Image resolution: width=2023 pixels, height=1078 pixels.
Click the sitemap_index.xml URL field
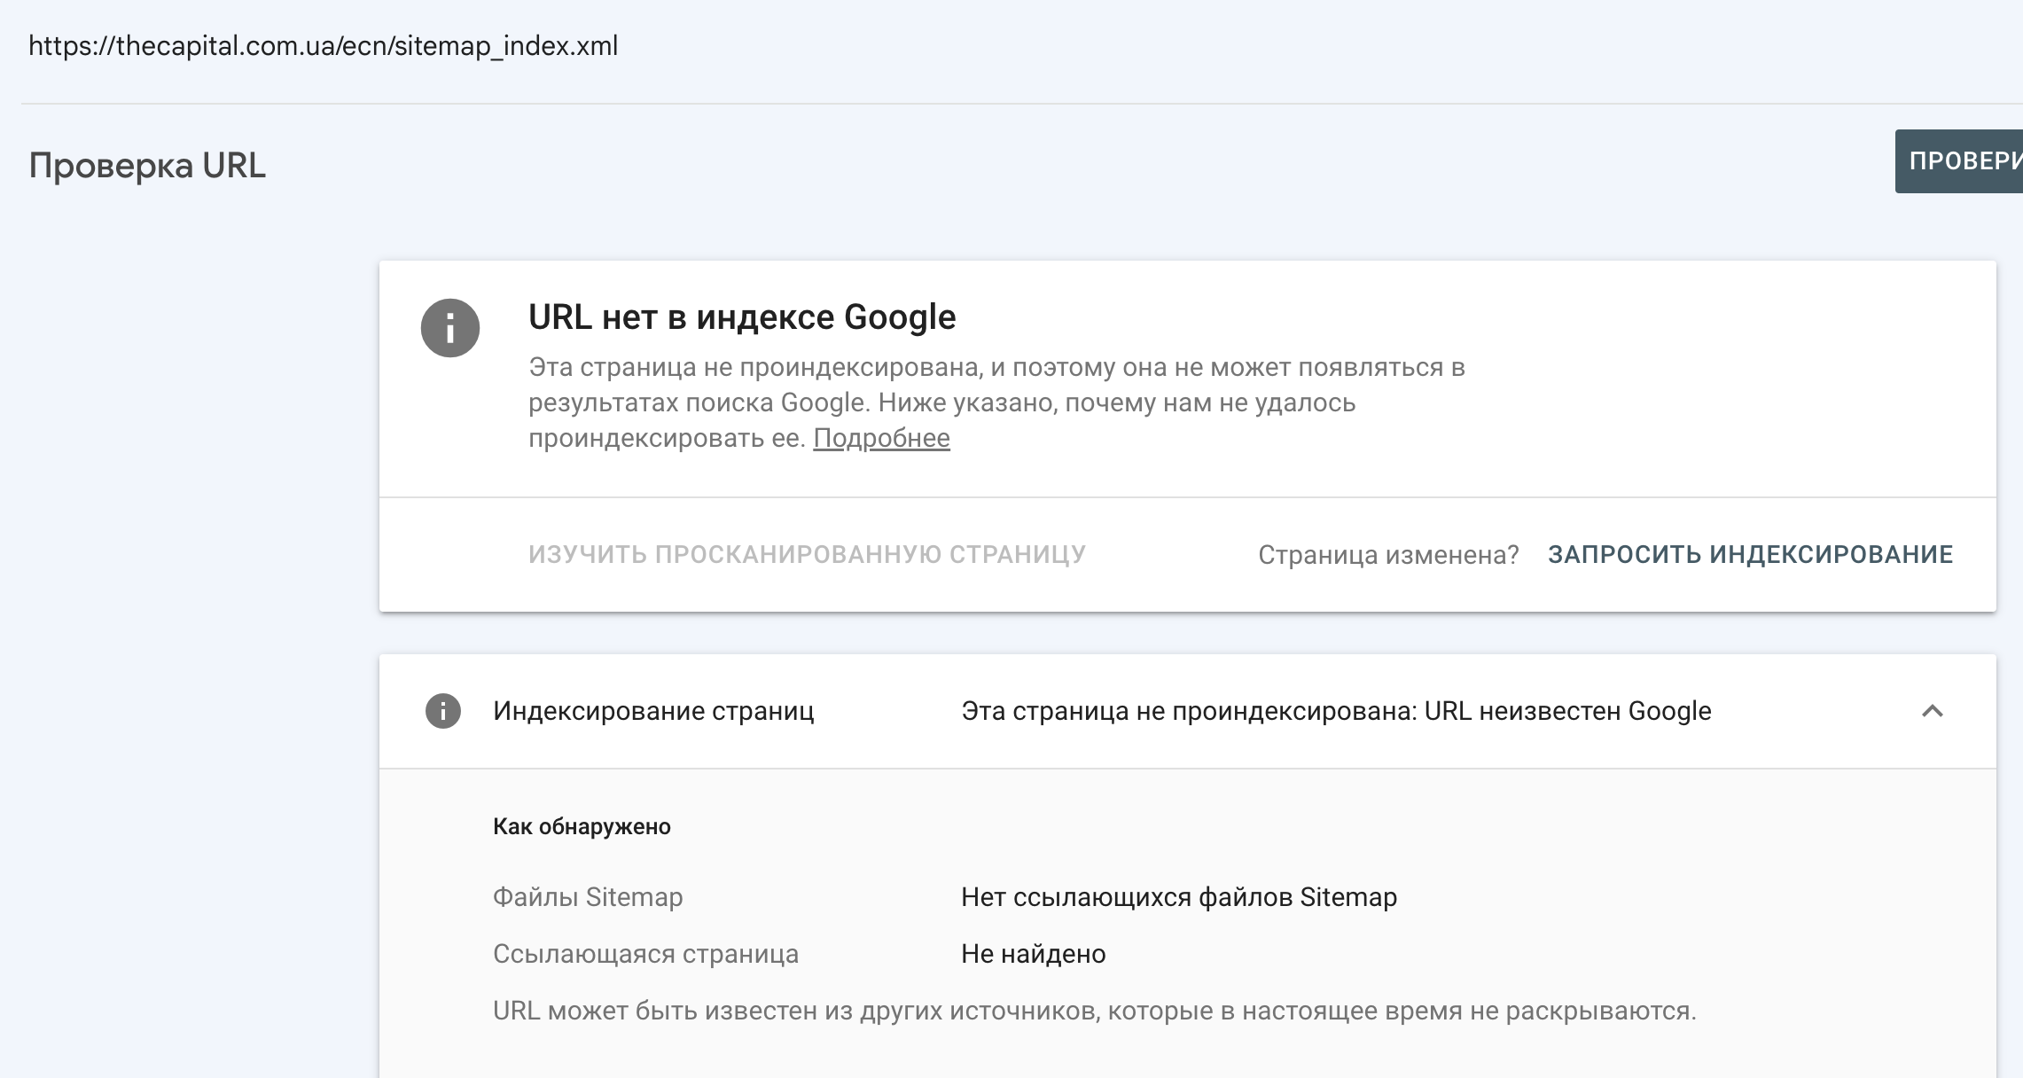pyautogui.click(x=324, y=46)
